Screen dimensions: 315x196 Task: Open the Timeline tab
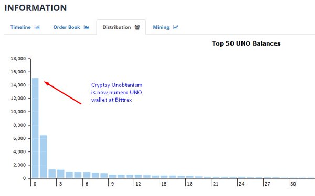click(x=25, y=27)
